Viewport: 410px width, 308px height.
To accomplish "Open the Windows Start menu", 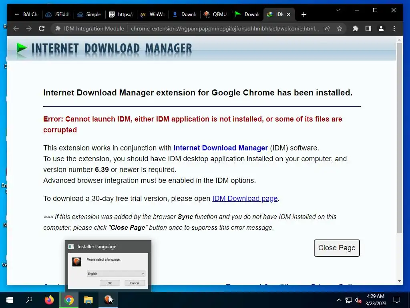I will (10, 300).
